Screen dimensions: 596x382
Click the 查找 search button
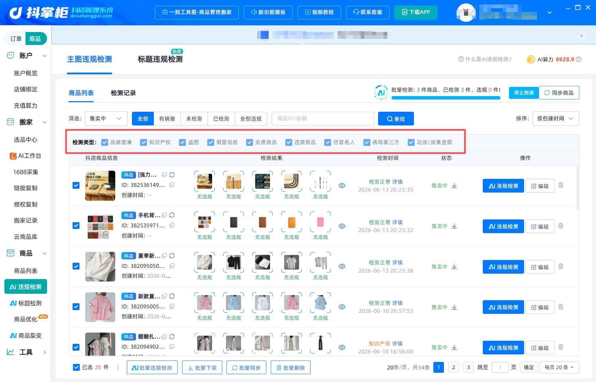click(396, 119)
